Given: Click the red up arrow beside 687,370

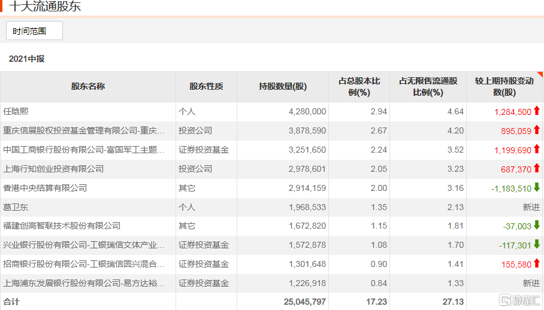Looking at the screenshot, I should point(537,168).
